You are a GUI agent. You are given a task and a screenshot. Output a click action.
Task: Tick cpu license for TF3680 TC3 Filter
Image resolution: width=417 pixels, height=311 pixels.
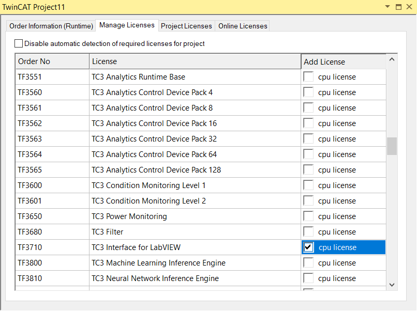click(308, 231)
